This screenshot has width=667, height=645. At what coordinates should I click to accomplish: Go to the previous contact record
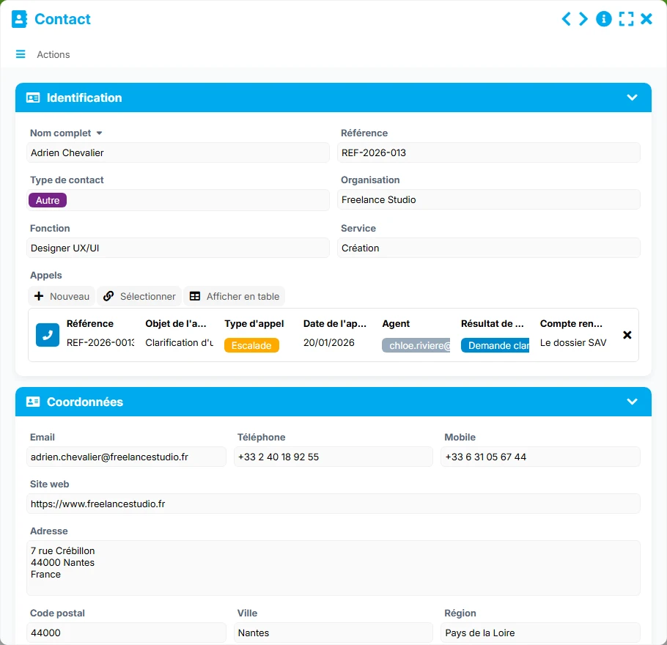pos(566,19)
